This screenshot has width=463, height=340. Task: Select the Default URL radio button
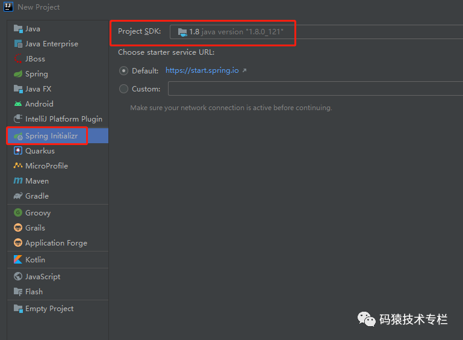(x=123, y=71)
